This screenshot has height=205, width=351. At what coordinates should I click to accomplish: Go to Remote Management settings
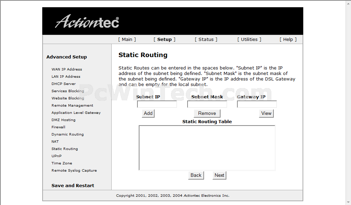72,105
